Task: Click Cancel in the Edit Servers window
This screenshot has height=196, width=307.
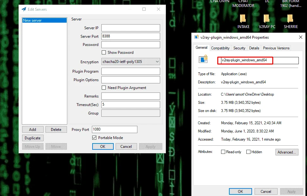Action: click(126, 147)
